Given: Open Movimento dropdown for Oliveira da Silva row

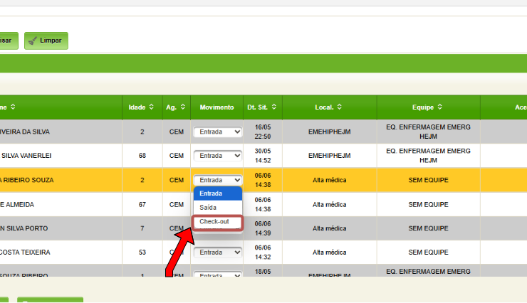Looking at the screenshot, I should (217, 132).
